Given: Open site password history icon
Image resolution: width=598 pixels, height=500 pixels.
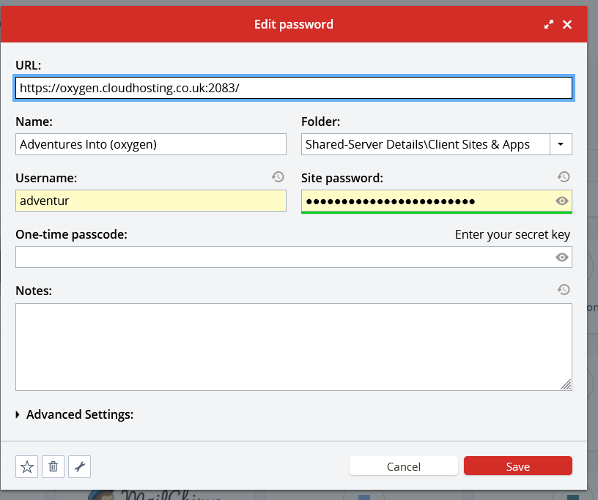Looking at the screenshot, I should (563, 176).
